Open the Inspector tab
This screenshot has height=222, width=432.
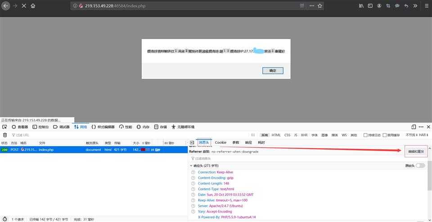(x=20, y=127)
